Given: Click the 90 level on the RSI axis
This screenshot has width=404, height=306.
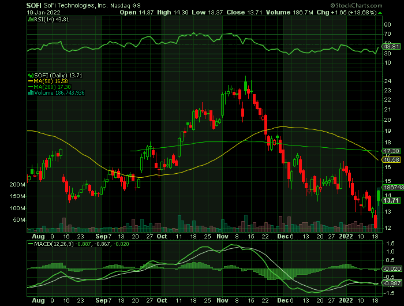Looking at the screenshot, I should [x=387, y=25].
